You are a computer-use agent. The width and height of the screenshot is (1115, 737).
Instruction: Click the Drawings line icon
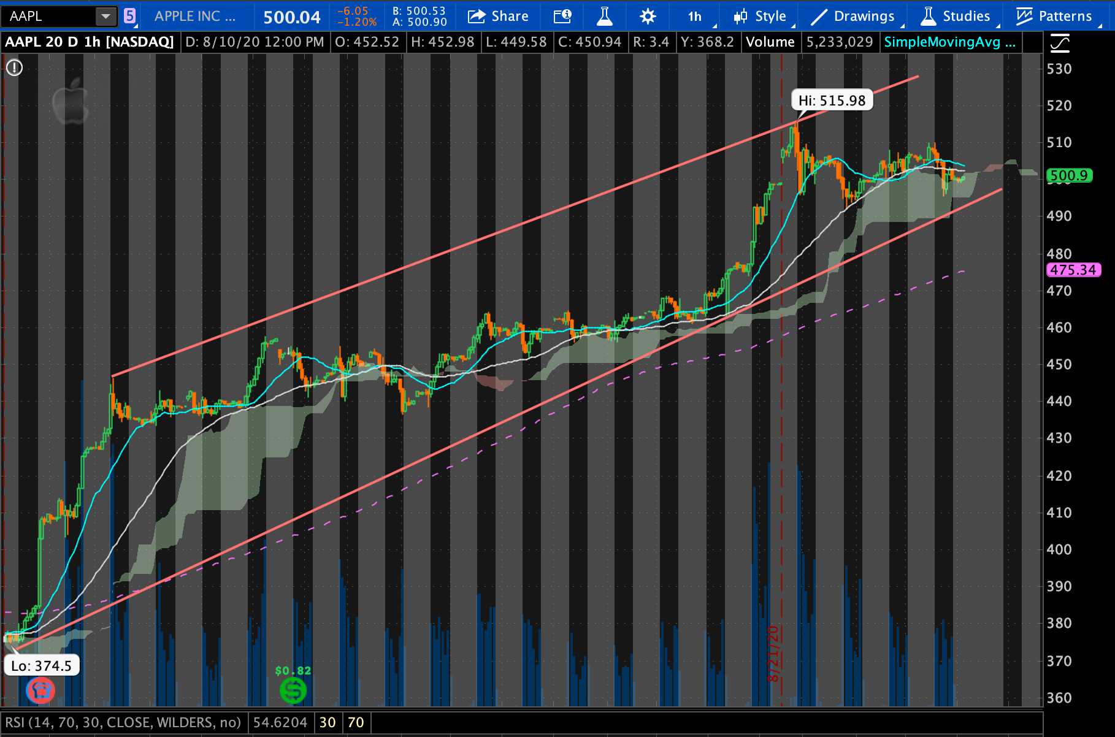point(819,17)
